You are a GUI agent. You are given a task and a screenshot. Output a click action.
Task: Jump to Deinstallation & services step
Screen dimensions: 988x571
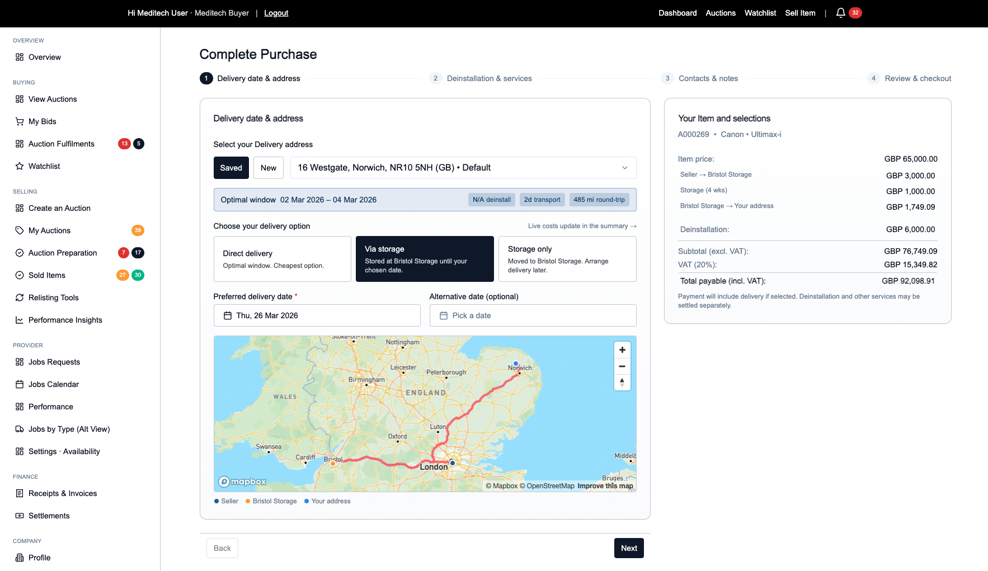[488, 78]
